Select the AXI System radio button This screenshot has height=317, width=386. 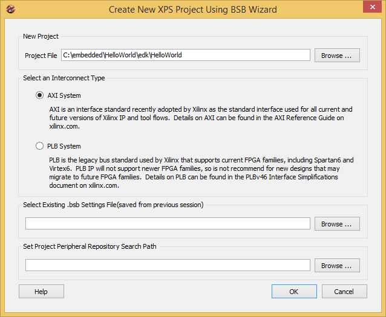pyautogui.click(x=40, y=95)
